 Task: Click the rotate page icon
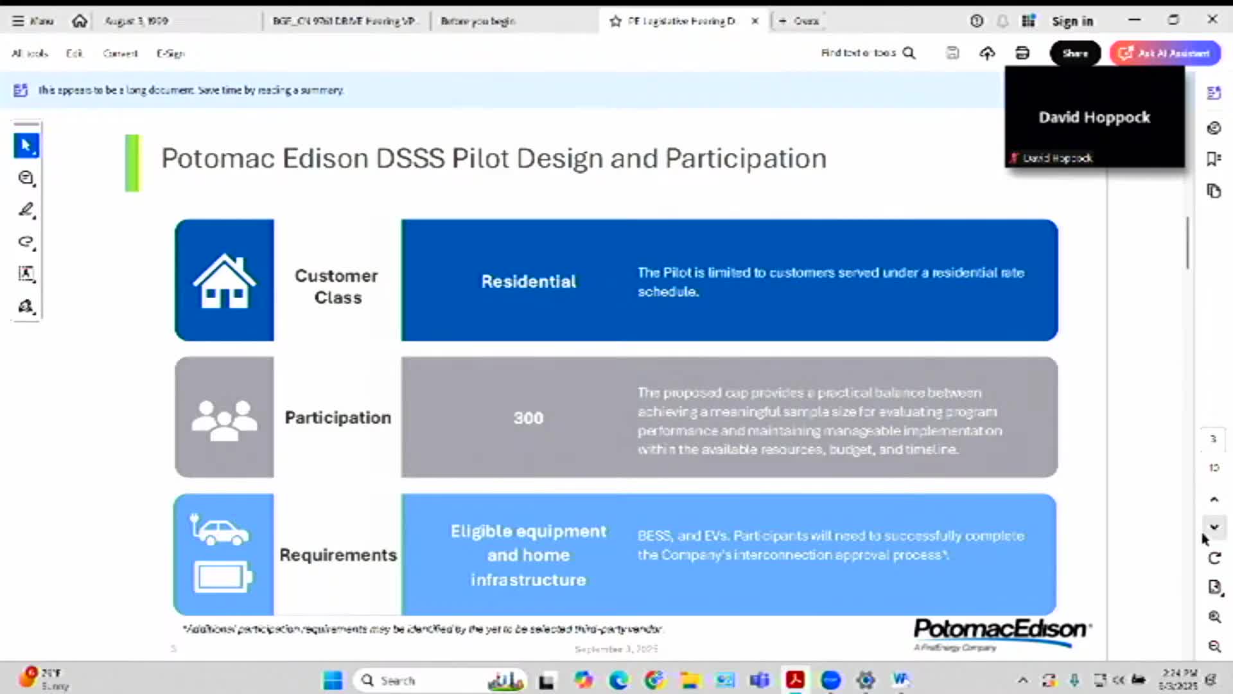click(x=1214, y=558)
